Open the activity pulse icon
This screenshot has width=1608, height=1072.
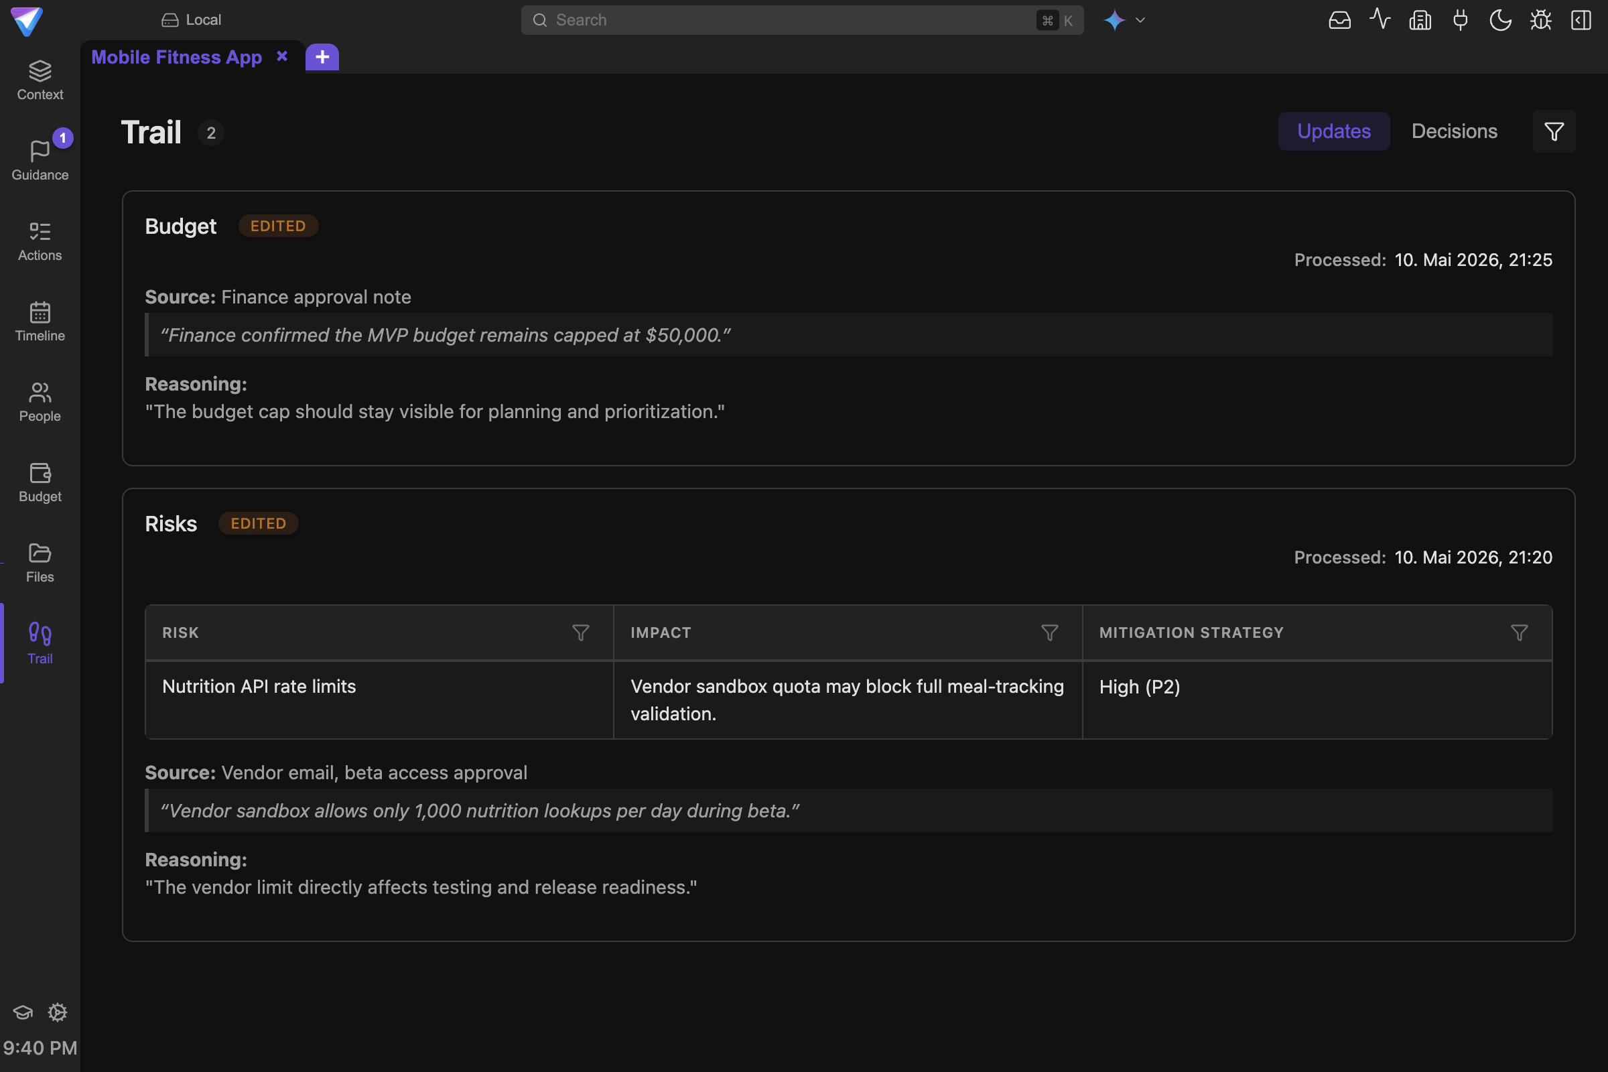click(1380, 19)
